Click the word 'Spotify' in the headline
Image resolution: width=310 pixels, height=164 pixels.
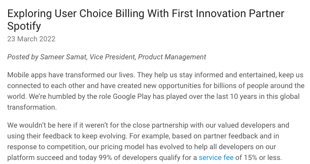tap(24, 26)
